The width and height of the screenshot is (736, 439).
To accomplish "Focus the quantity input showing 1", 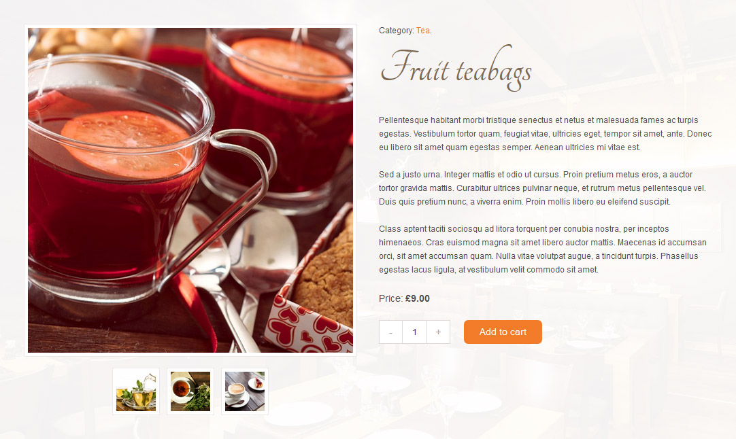I will (414, 332).
